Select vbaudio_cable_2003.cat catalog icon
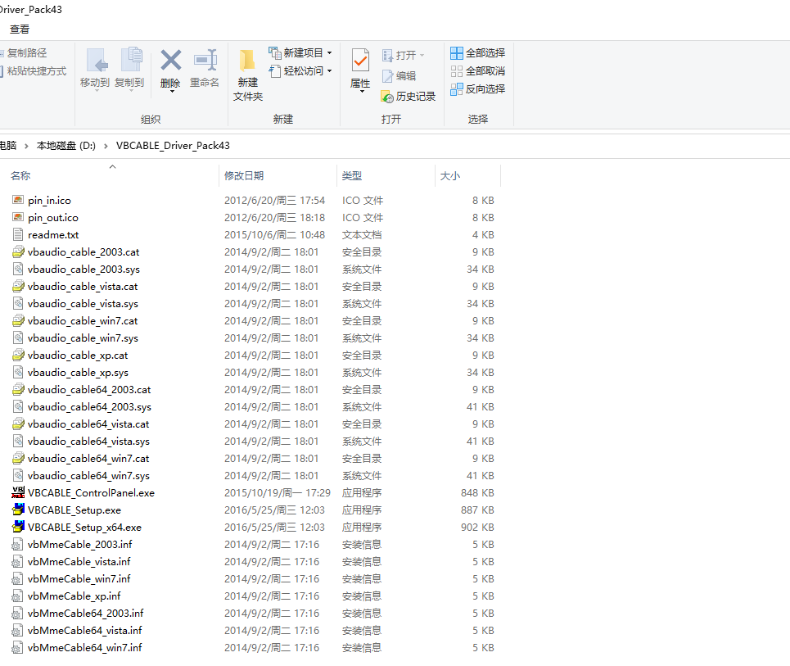Viewport: 790px width, 666px height. (x=18, y=251)
